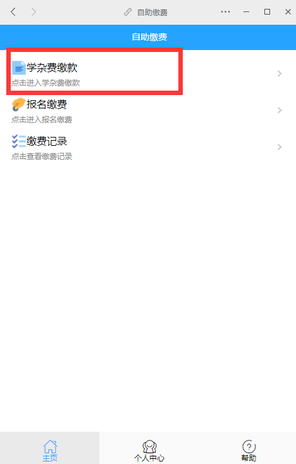The height and width of the screenshot is (464, 296).
Task: Click the question mark 帮助 icon
Action: [x=249, y=446]
